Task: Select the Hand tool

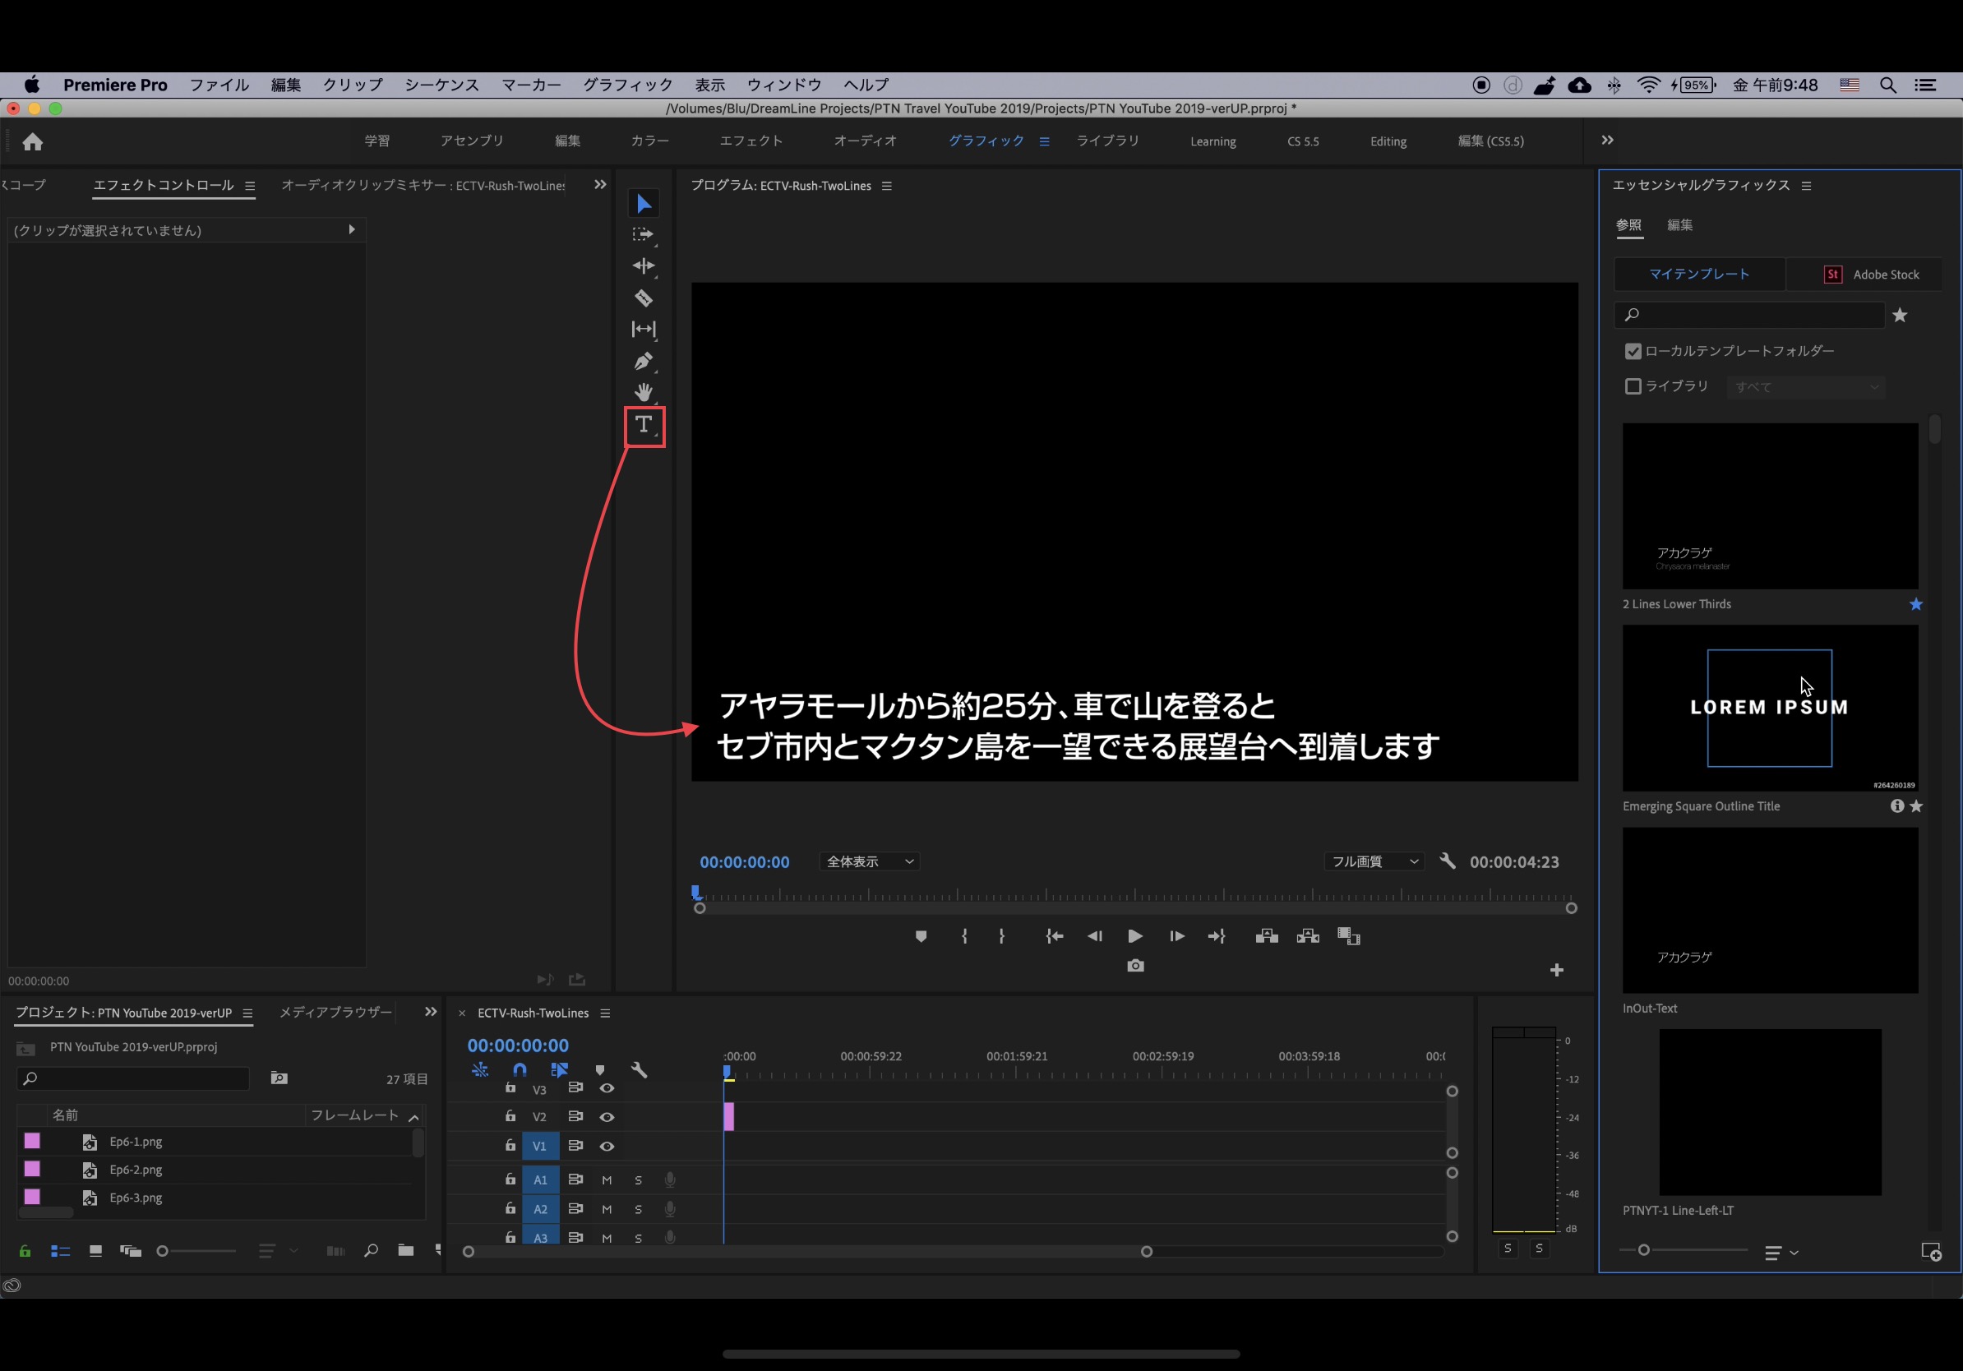Action: (x=643, y=392)
